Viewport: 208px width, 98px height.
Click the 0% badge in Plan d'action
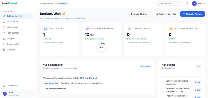[x=199, y=66]
